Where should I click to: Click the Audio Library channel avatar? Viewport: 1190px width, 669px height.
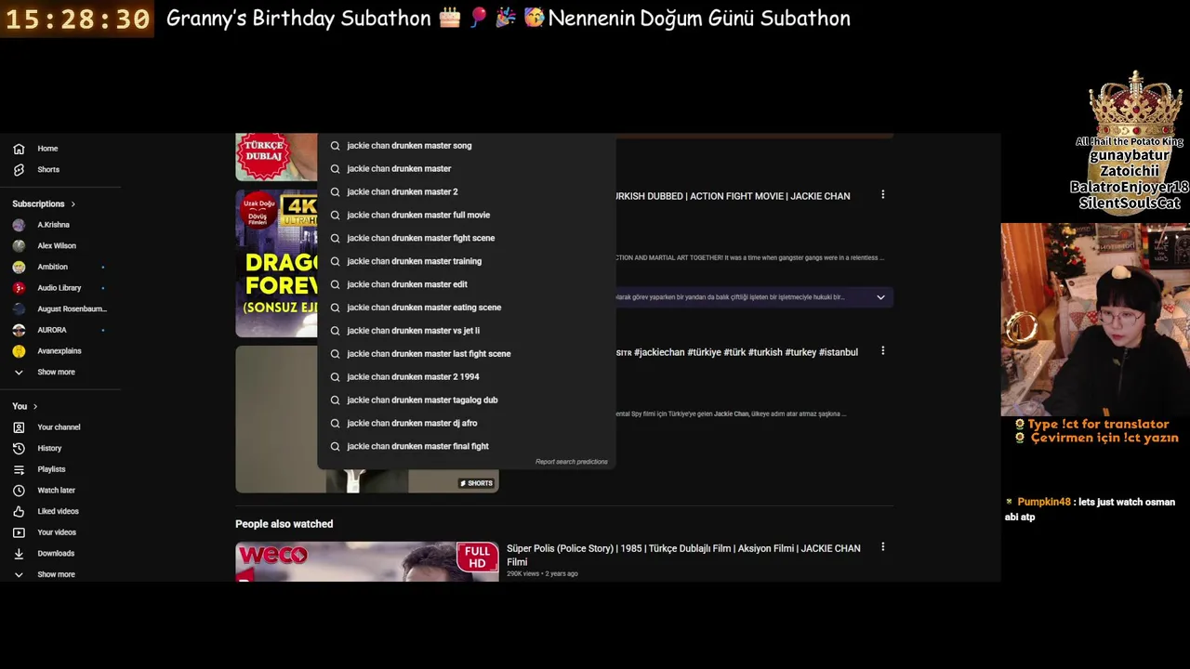click(x=19, y=288)
